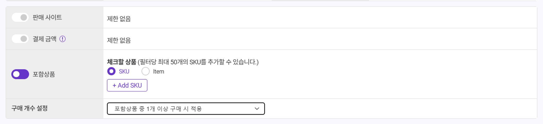Image resolution: width=543 pixels, height=124 pixels.
Task: Click 제한 없음 in the 결제 금액 row
Action: point(119,40)
